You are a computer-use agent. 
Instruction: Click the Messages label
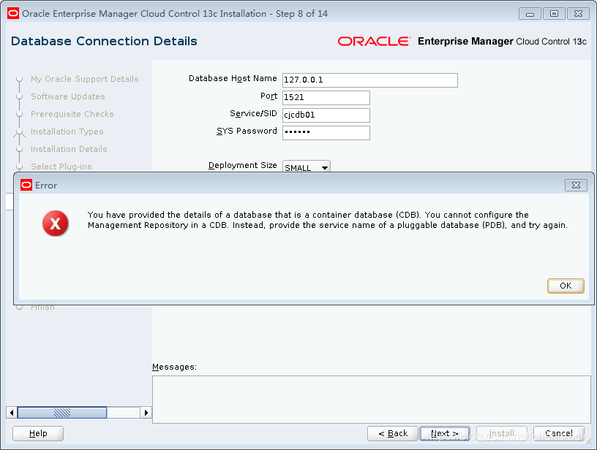coord(174,367)
